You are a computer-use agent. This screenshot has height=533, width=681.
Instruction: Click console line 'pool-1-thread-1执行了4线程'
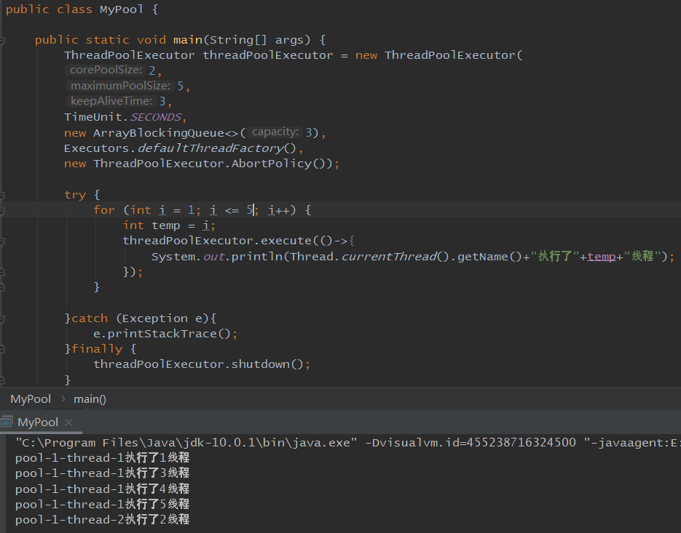pyautogui.click(x=103, y=489)
